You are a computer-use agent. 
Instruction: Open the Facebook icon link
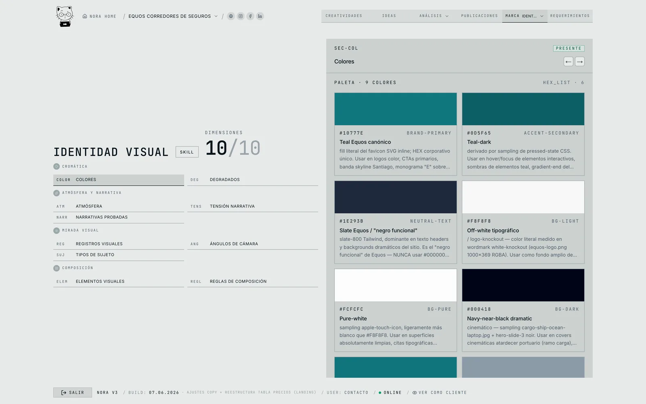(x=250, y=16)
